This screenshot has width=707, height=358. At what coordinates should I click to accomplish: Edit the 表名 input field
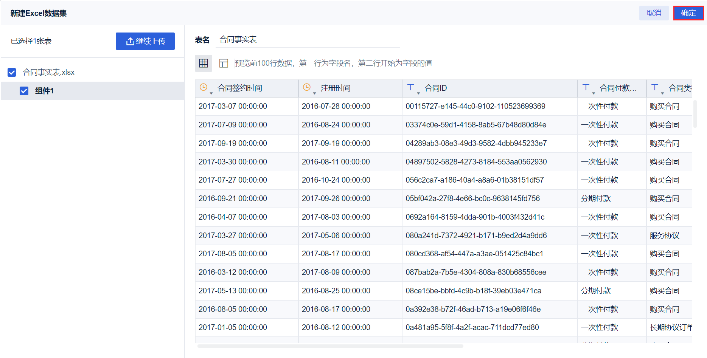point(308,40)
